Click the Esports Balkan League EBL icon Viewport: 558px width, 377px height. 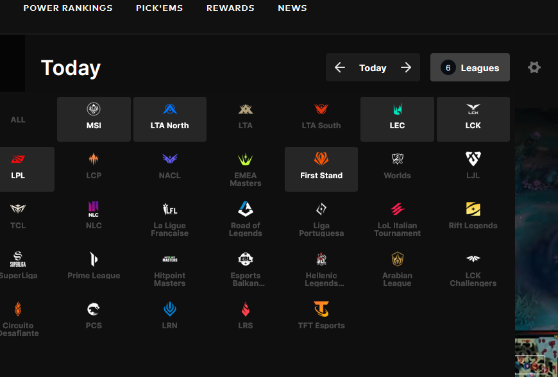coord(246,259)
